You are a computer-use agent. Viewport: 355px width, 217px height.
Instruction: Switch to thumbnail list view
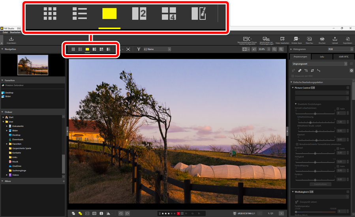(x=80, y=49)
